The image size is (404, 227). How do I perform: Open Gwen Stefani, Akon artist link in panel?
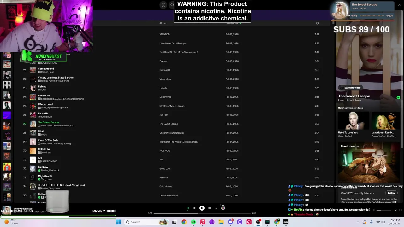(x=349, y=100)
